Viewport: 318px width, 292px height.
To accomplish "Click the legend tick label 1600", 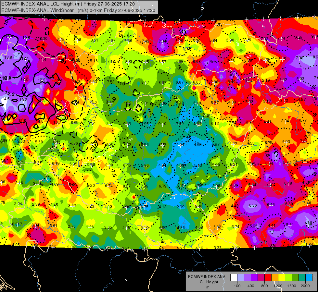I will (292, 286).
